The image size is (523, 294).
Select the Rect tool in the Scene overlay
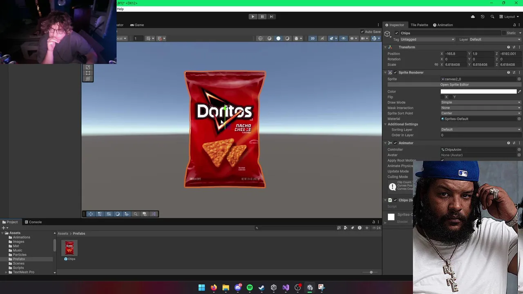click(x=88, y=73)
